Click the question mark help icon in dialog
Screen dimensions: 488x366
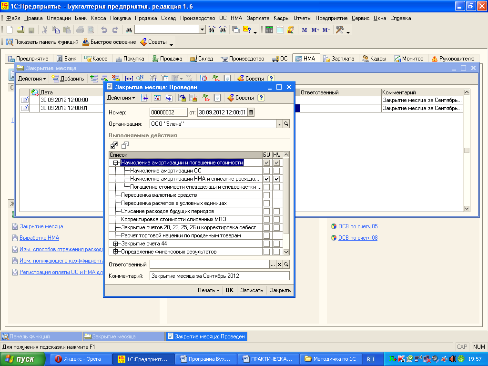click(261, 98)
